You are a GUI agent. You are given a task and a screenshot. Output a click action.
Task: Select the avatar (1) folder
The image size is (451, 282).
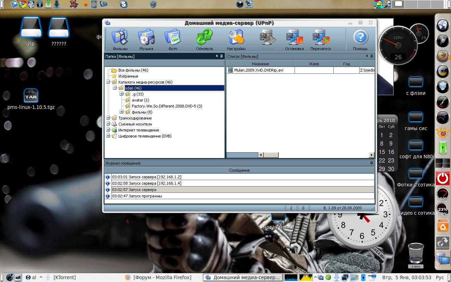click(x=140, y=100)
